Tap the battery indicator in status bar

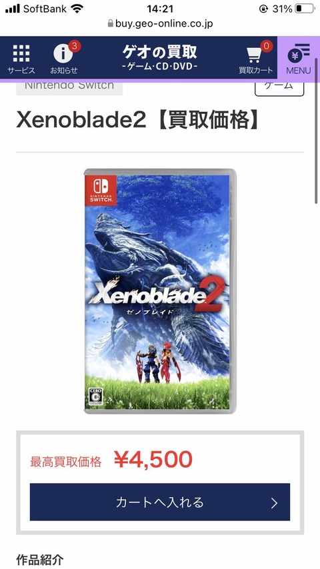click(x=305, y=9)
